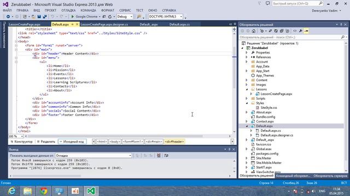
Task: Select the <body> breadcrumb tag
Action: 115,142
